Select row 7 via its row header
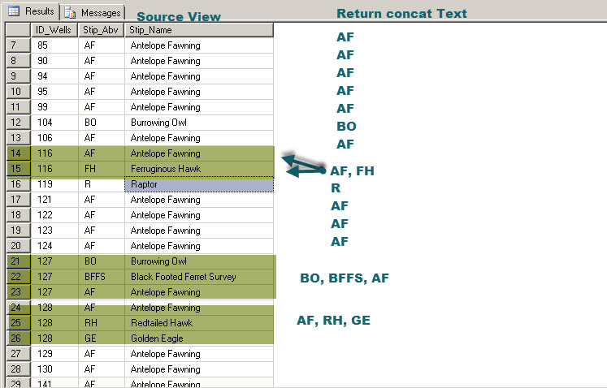Screen dimensions: 607x388 [16, 45]
